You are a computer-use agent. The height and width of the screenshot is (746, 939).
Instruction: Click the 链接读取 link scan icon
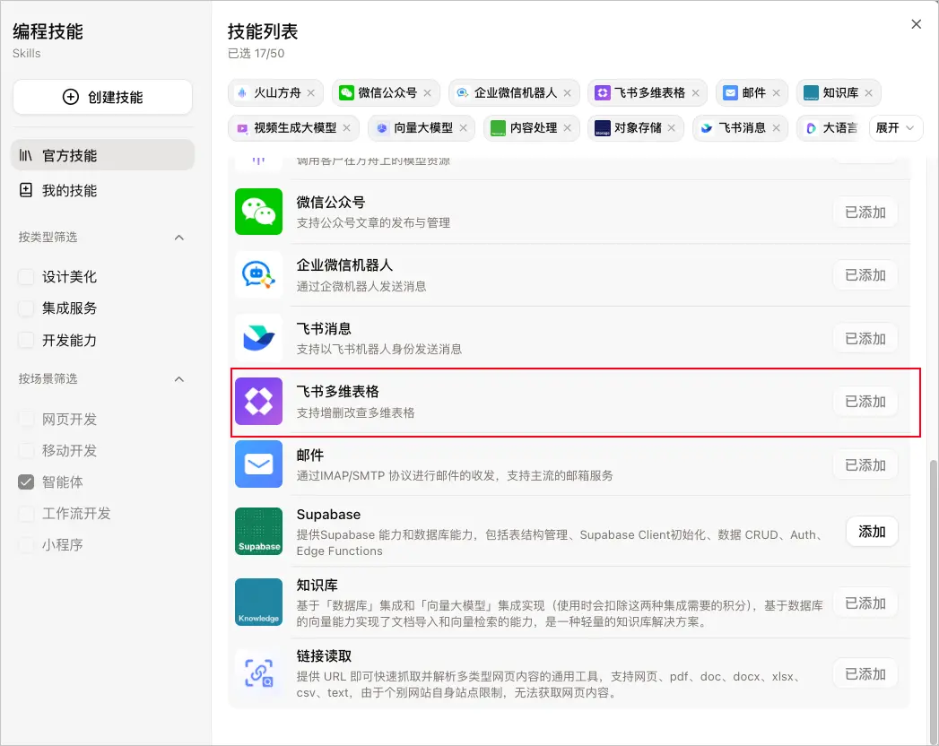pos(258,673)
